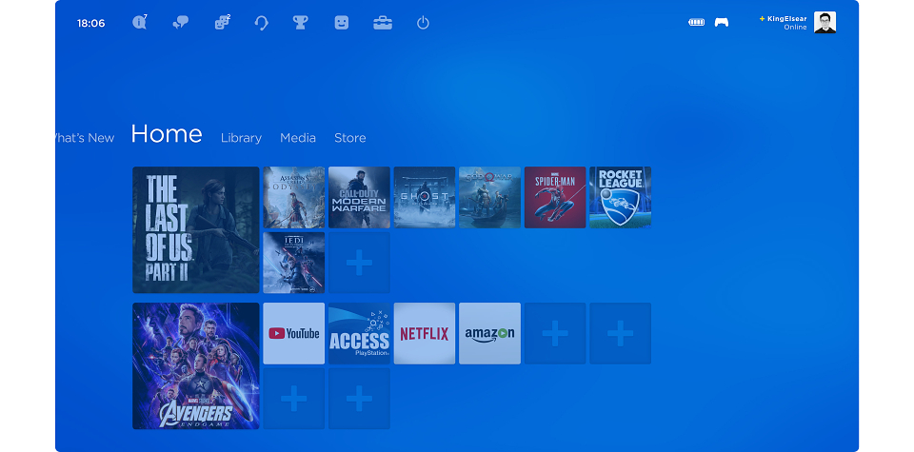Click plus tile beneath PlayStation Access tile
The image size is (914, 452).
(x=359, y=399)
